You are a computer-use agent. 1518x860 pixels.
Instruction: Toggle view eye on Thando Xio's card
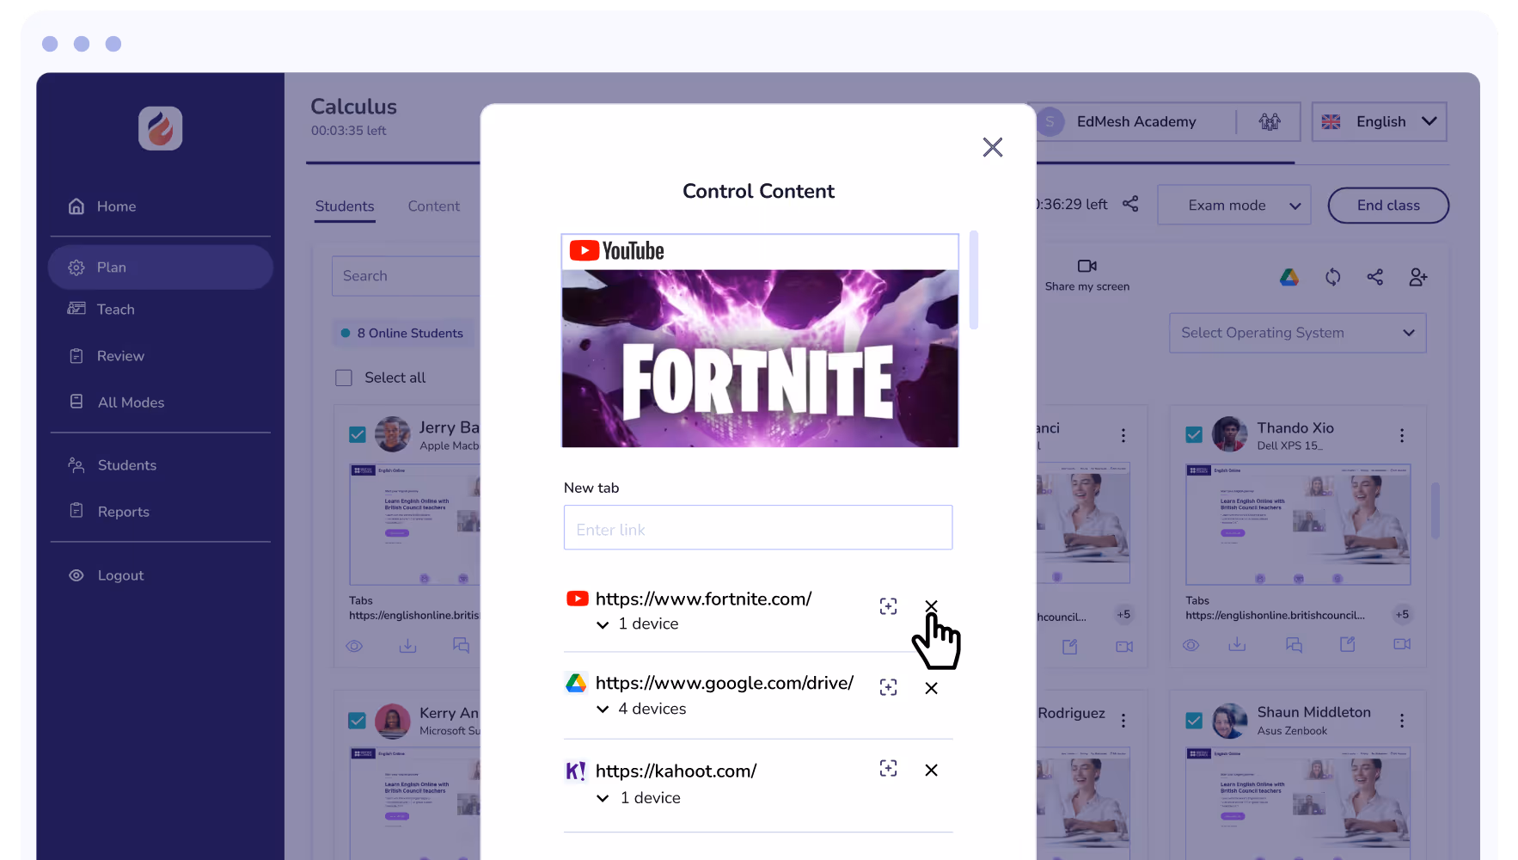click(1191, 645)
